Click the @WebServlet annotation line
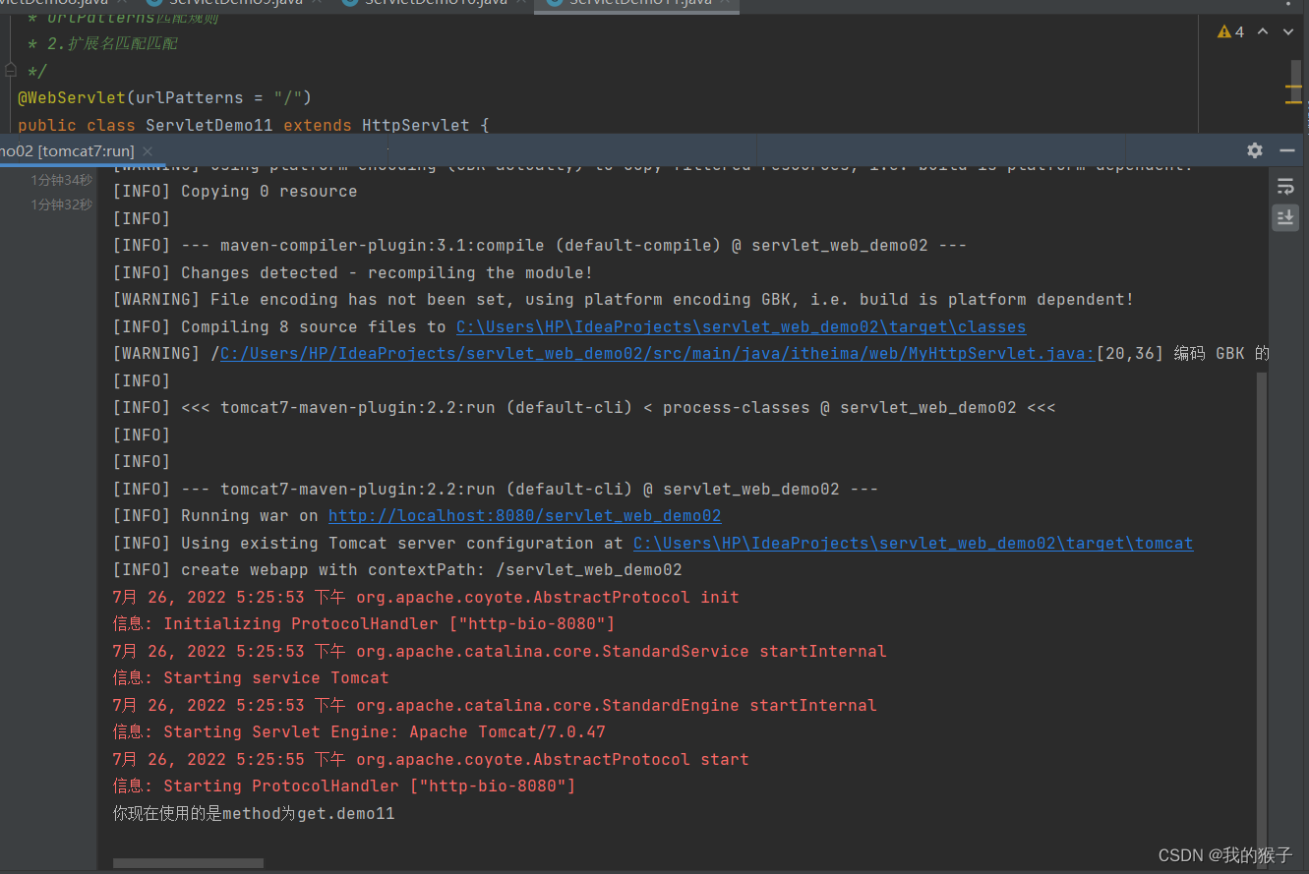Viewport: 1309px width, 874px height. pyautogui.click(x=164, y=97)
